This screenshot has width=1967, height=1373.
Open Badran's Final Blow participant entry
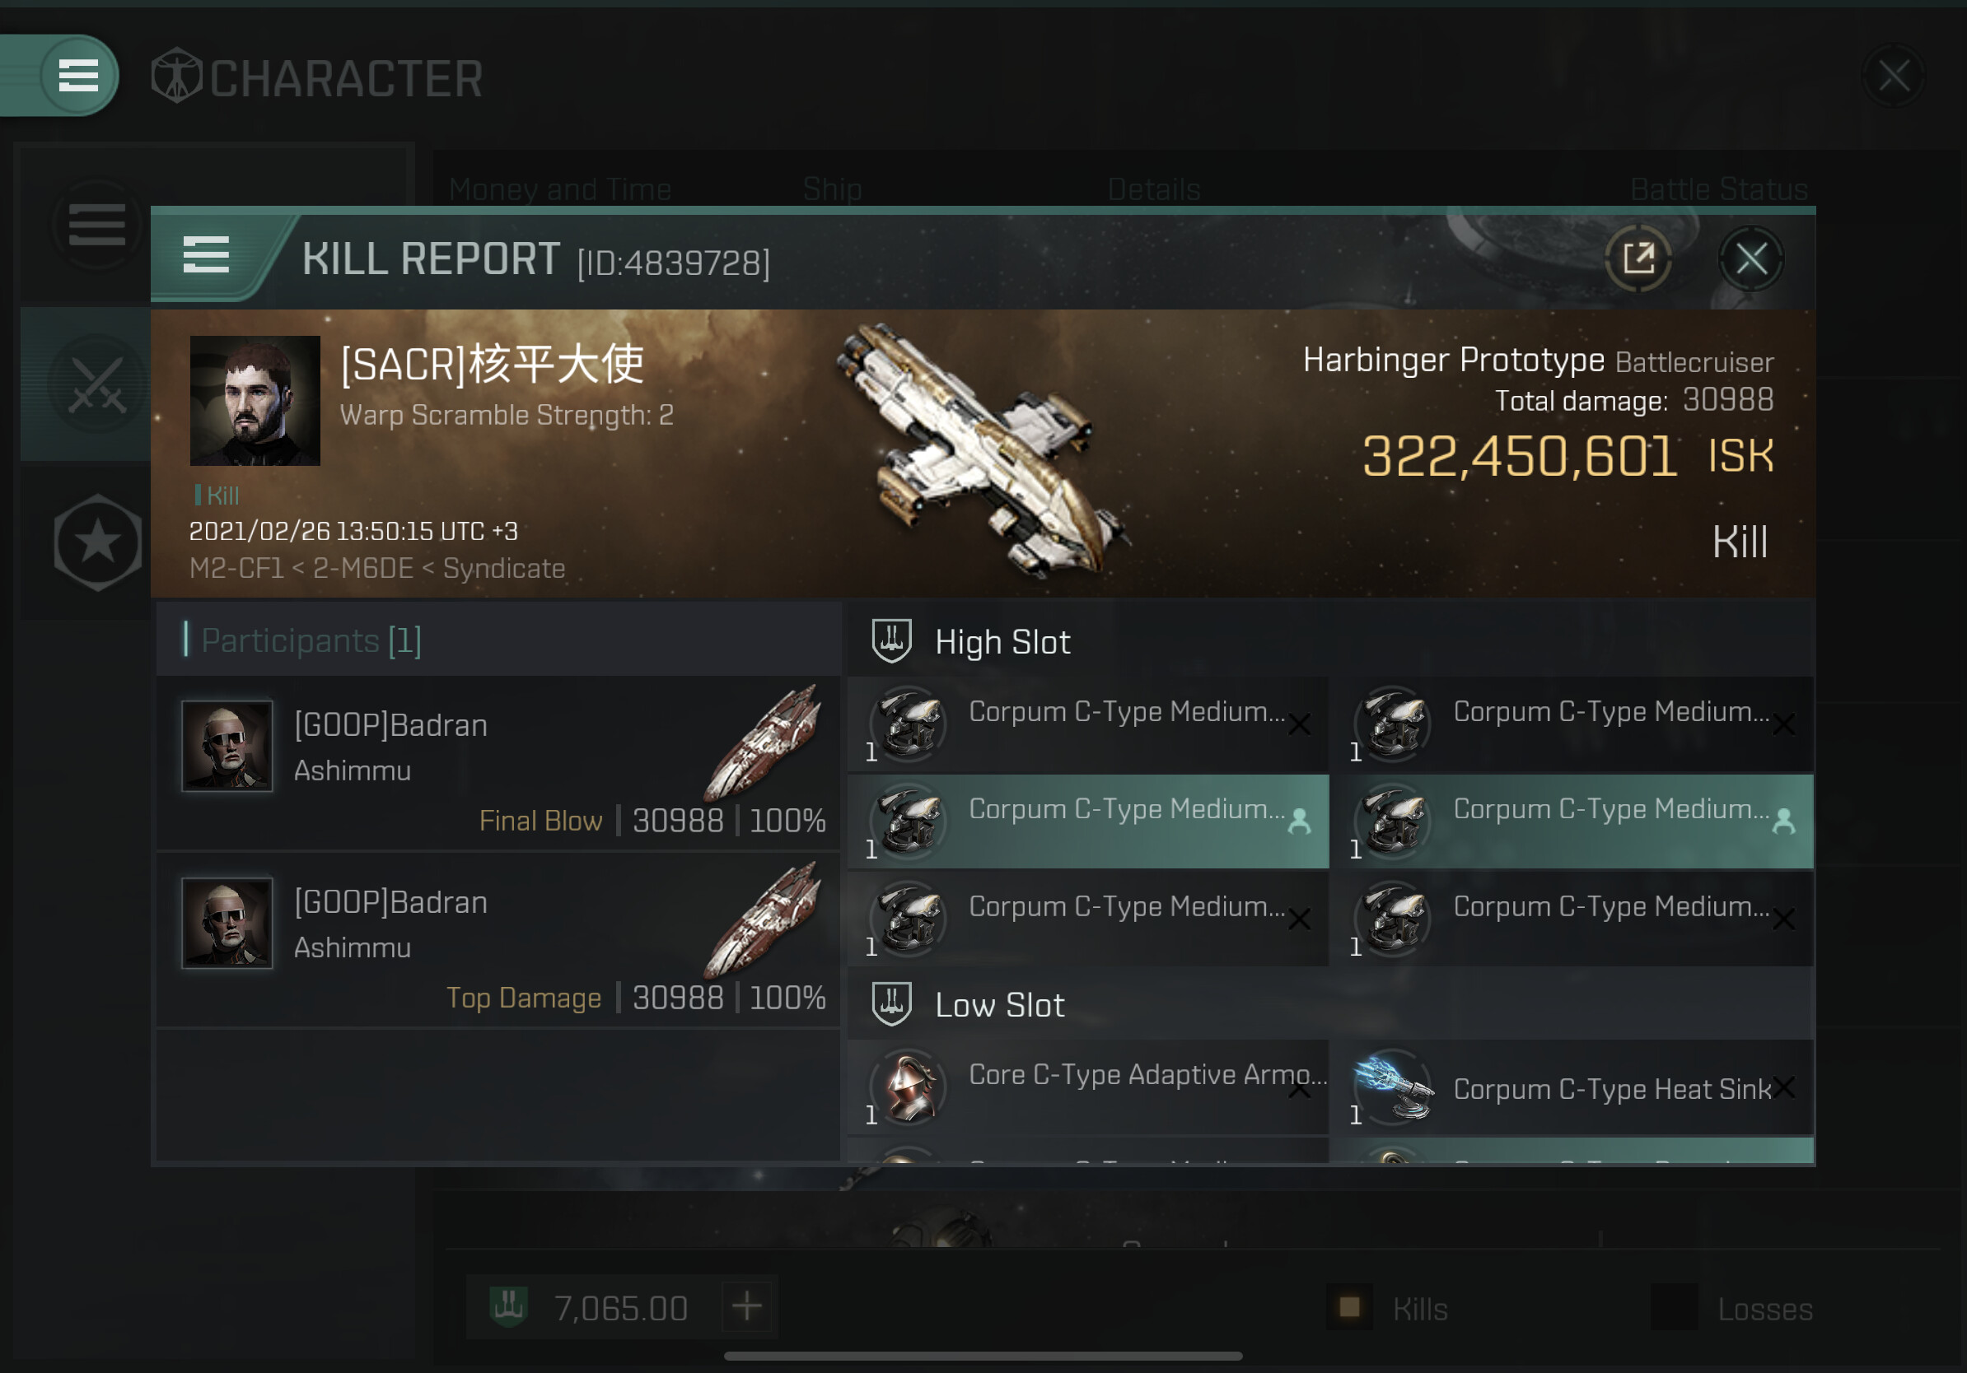tap(498, 764)
